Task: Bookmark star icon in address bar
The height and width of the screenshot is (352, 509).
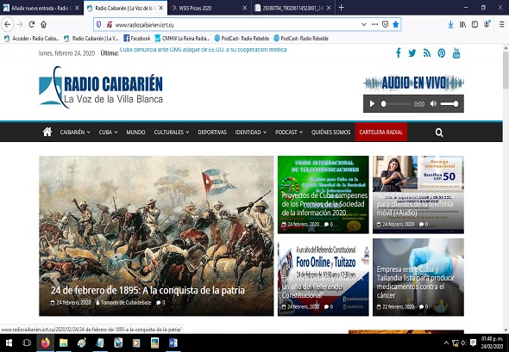Action: pyautogui.click(x=395, y=24)
